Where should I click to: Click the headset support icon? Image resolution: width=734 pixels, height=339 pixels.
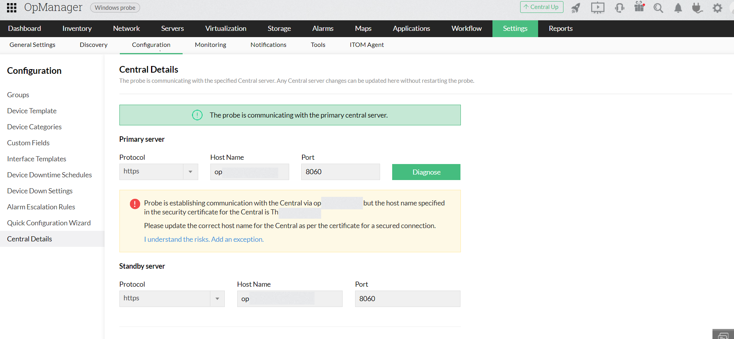point(619,8)
